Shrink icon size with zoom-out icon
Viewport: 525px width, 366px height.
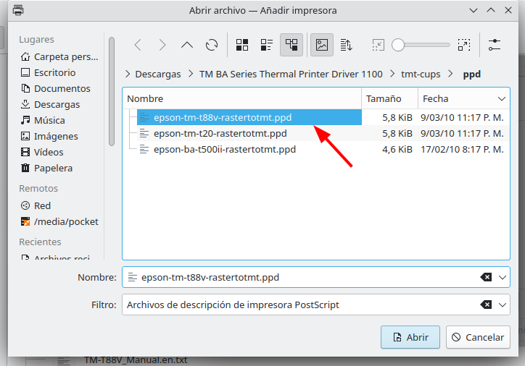pyautogui.click(x=379, y=45)
